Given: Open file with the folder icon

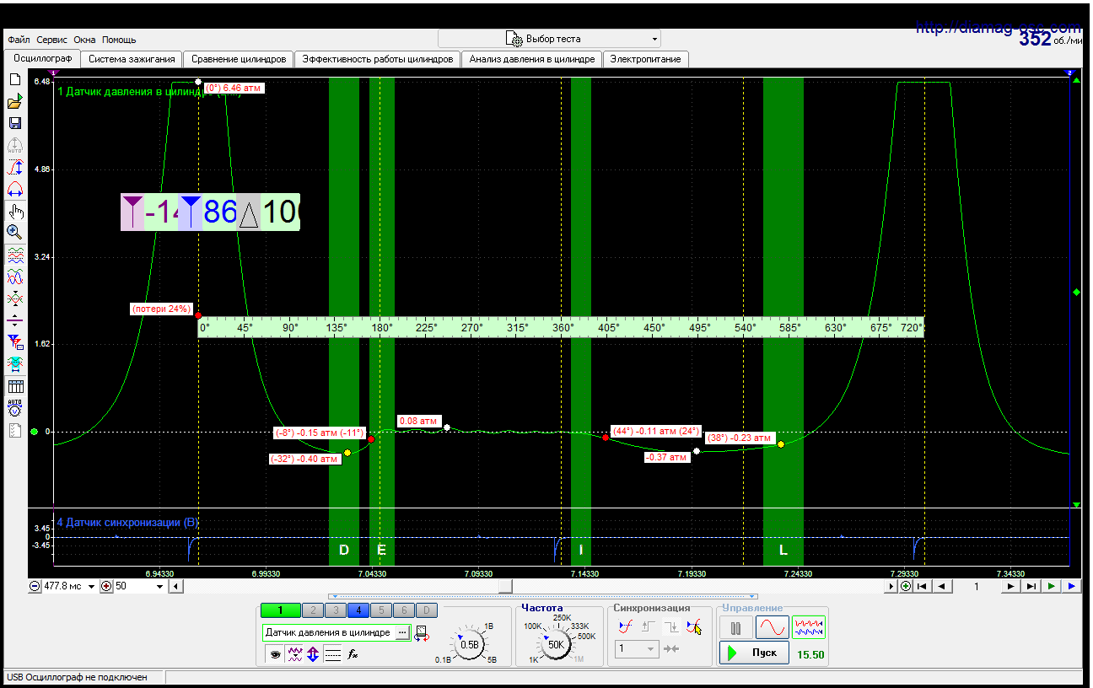Looking at the screenshot, I should pyautogui.click(x=14, y=101).
